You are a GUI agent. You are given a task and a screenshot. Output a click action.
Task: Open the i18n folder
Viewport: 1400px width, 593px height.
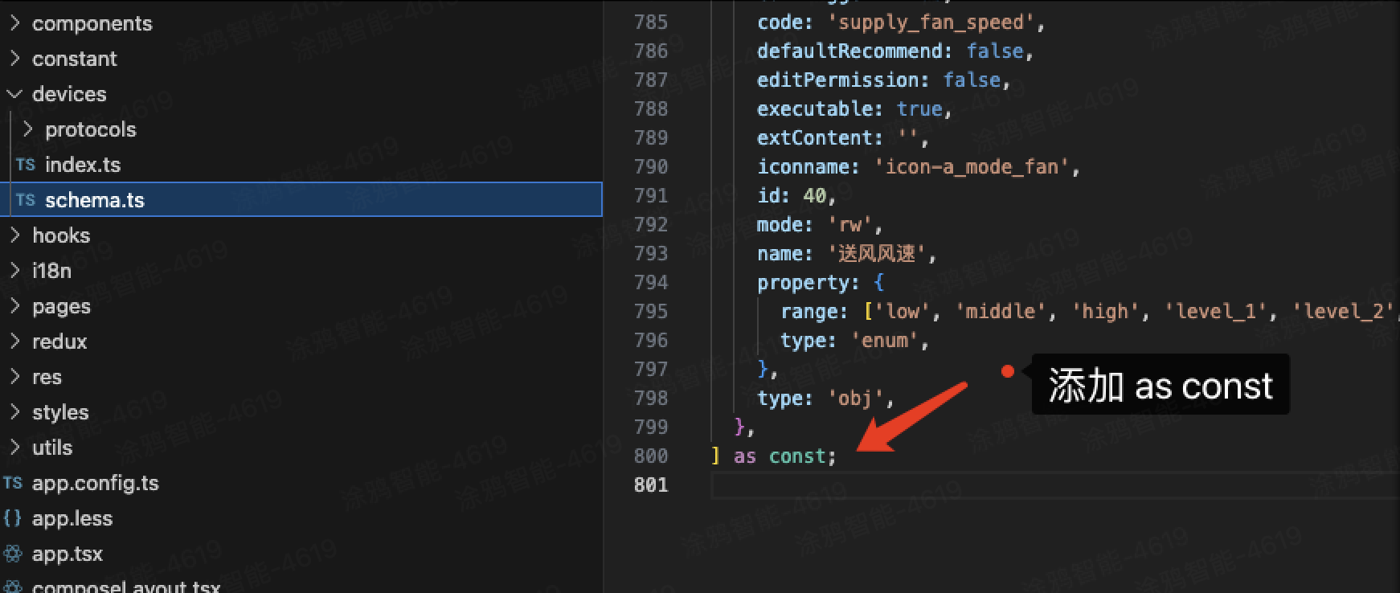(x=14, y=271)
